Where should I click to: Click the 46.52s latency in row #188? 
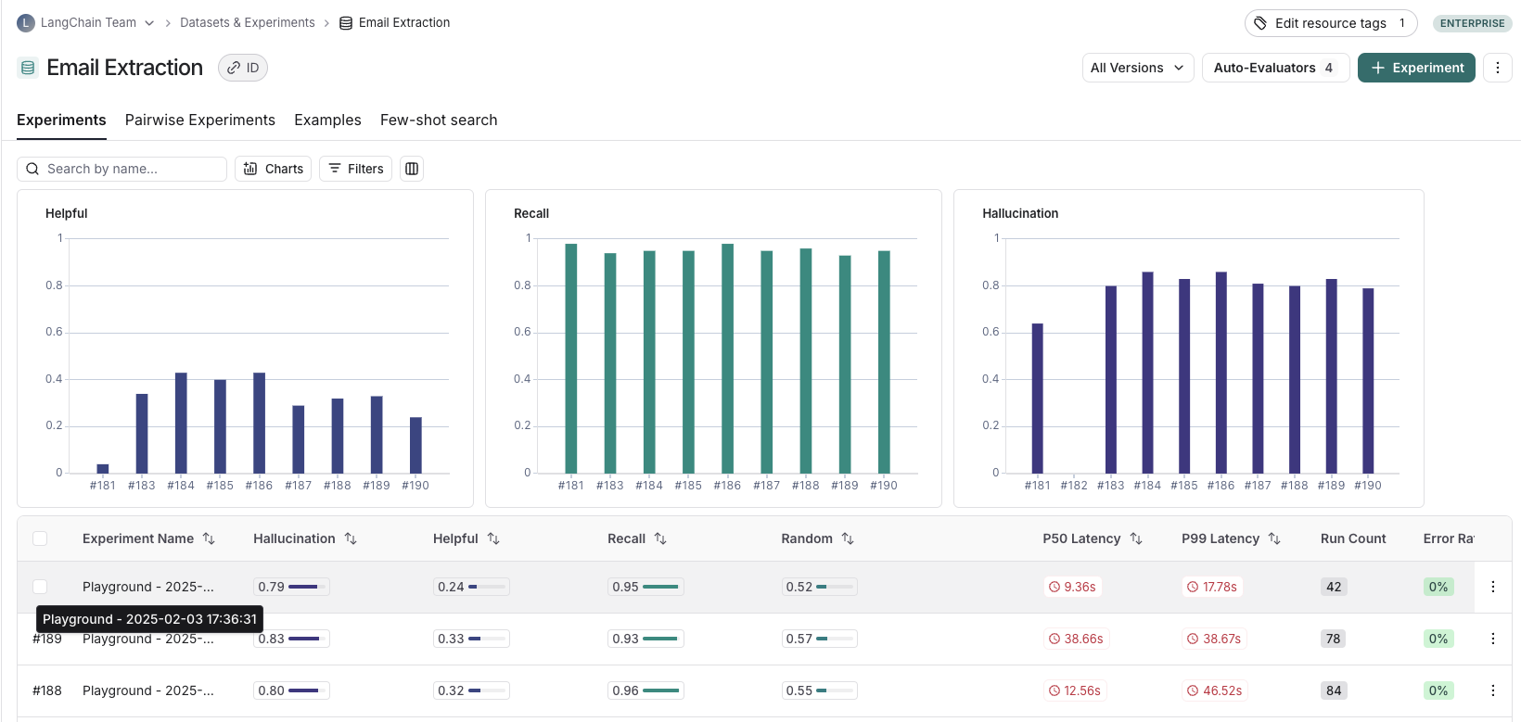1215,690
